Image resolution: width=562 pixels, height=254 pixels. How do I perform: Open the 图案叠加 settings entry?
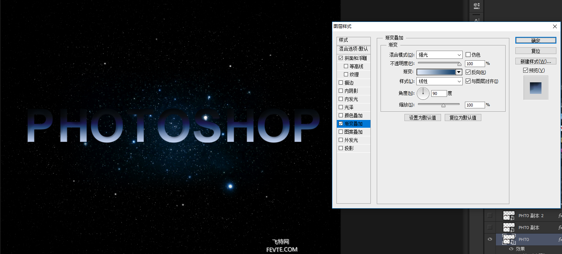[x=353, y=132]
